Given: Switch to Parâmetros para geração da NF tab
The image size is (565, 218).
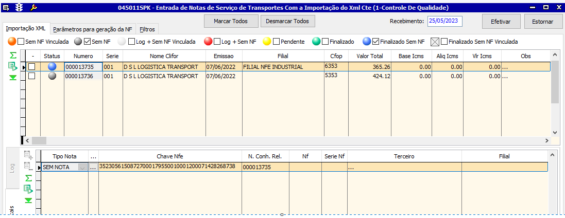Looking at the screenshot, I should tap(93, 29).
